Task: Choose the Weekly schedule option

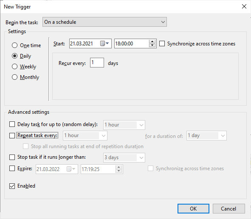Action: [x=14, y=66]
